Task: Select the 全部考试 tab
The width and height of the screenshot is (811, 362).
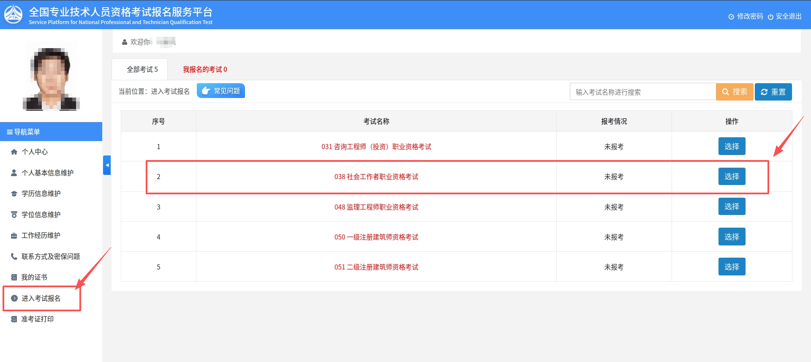Action: point(142,69)
